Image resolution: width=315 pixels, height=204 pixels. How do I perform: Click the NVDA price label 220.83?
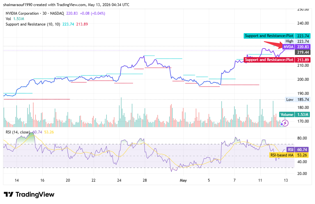[296, 47]
